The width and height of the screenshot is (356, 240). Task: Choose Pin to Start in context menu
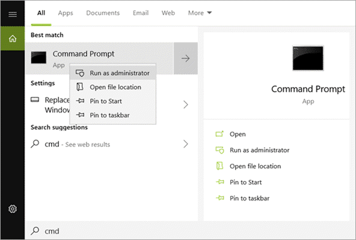(x=113, y=101)
